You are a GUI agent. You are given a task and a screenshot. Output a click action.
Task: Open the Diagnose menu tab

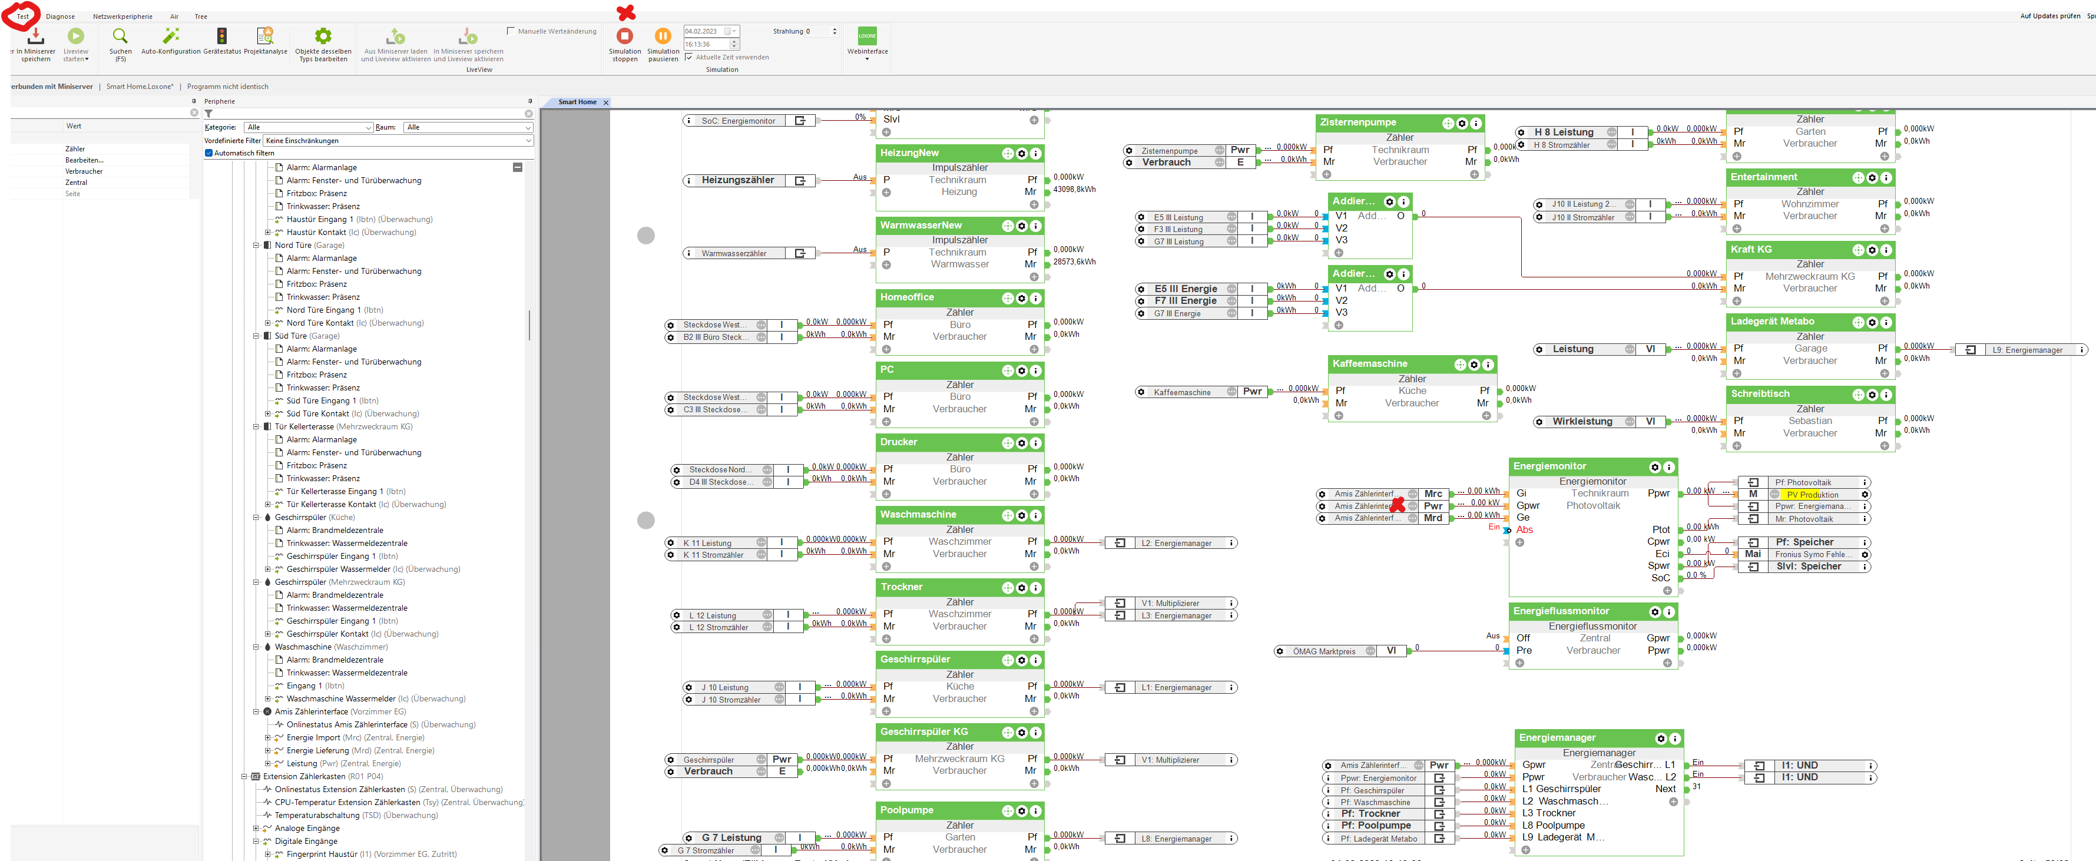(59, 16)
